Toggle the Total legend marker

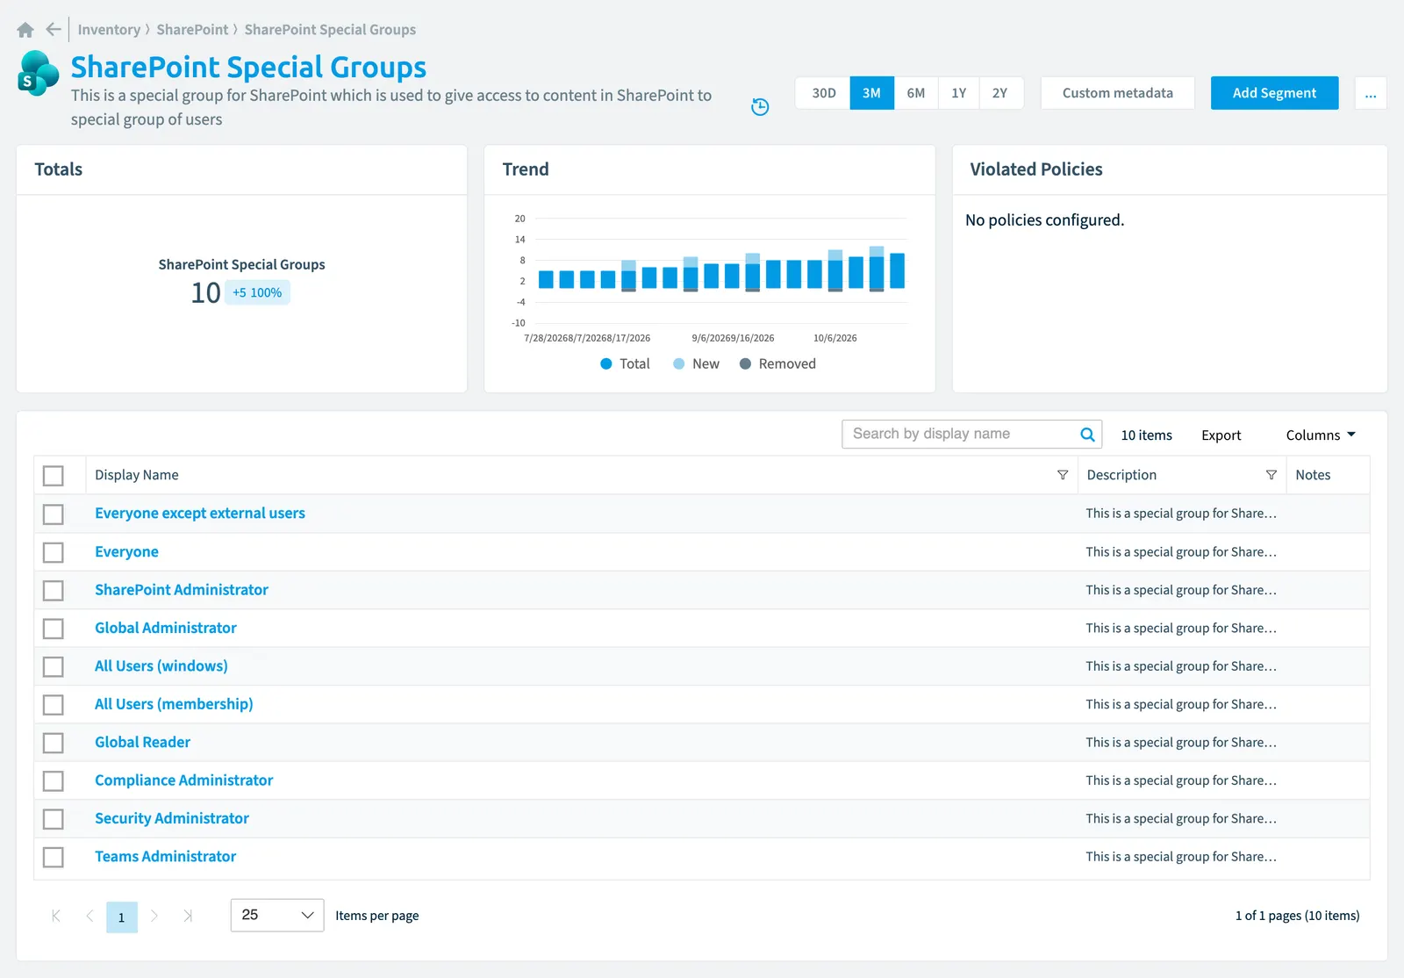[606, 363]
